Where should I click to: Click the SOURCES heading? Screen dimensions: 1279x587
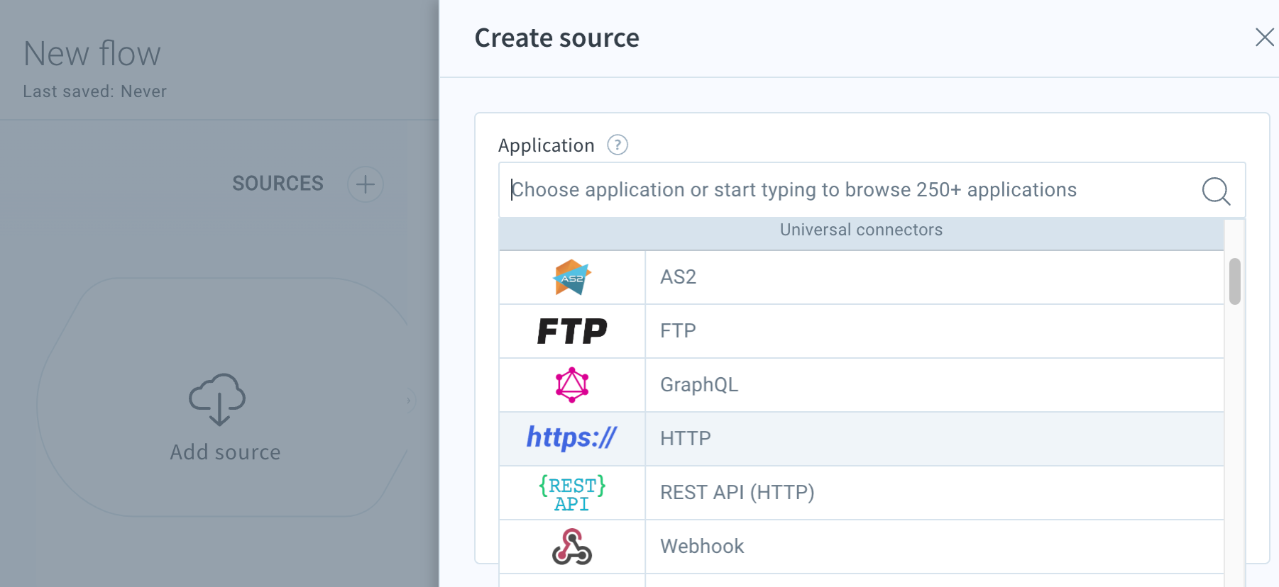tap(278, 184)
